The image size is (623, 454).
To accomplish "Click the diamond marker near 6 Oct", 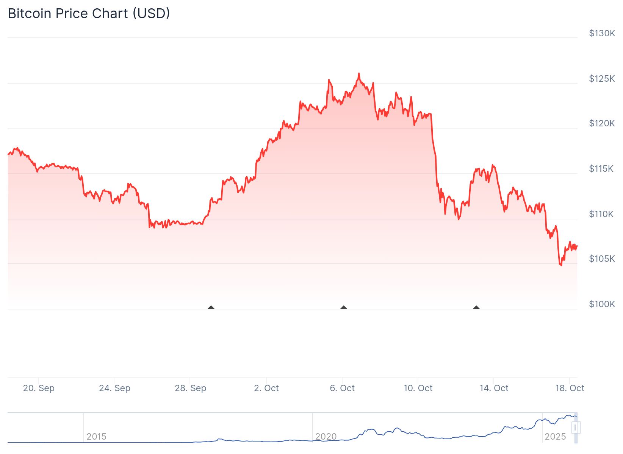I will tap(344, 308).
